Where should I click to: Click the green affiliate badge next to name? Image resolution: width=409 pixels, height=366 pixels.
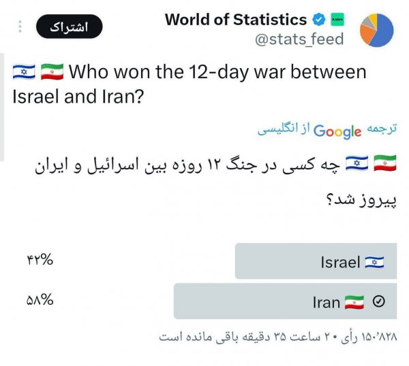point(337,20)
